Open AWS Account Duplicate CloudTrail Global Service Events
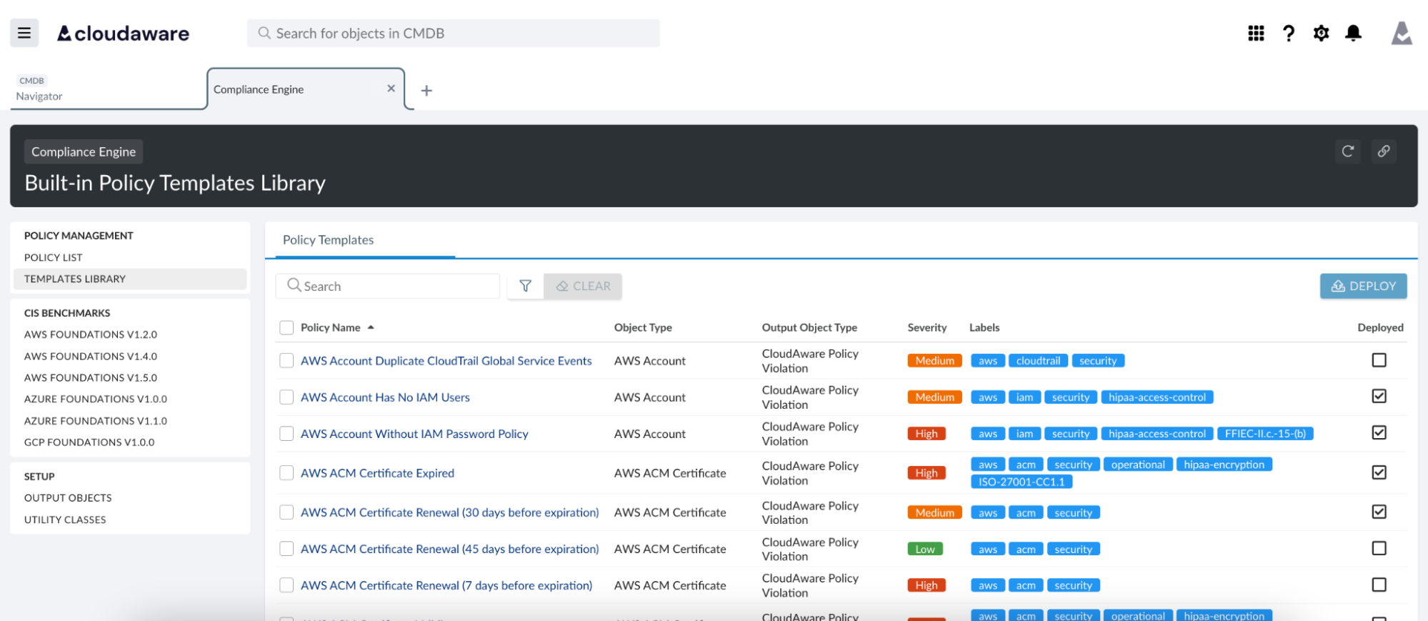1428x621 pixels. [x=446, y=361]
